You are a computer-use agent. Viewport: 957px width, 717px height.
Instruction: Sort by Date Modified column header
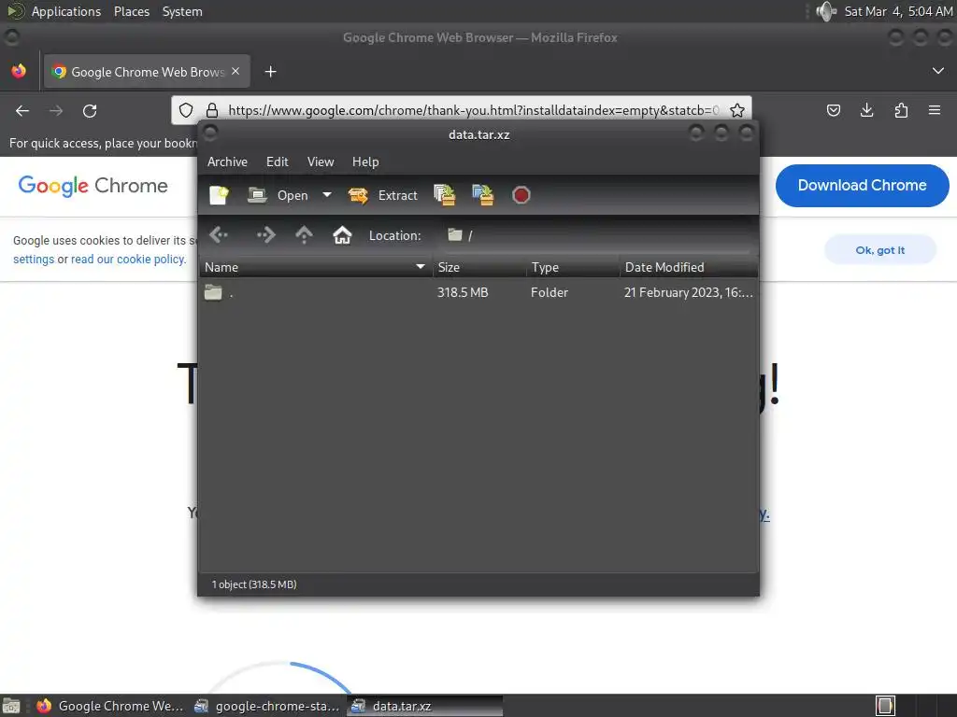click(x=689, y=267)
